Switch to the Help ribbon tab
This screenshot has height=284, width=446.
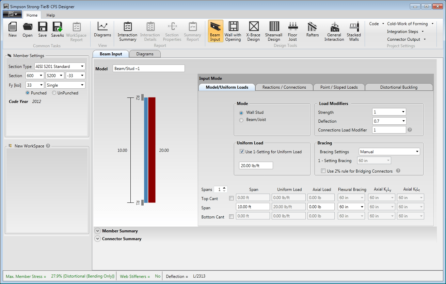point(51,15)
